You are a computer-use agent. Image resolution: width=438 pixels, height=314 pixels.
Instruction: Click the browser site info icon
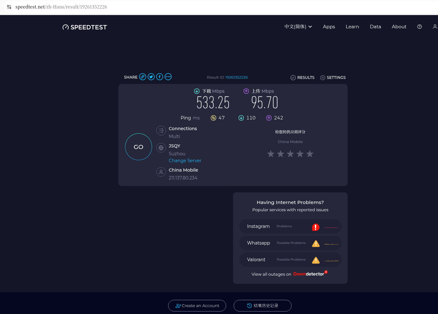9,7
